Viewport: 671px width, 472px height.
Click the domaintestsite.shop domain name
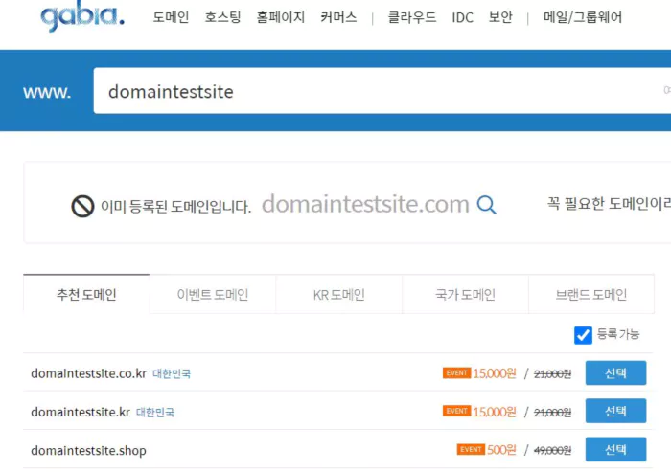[88, 451]
